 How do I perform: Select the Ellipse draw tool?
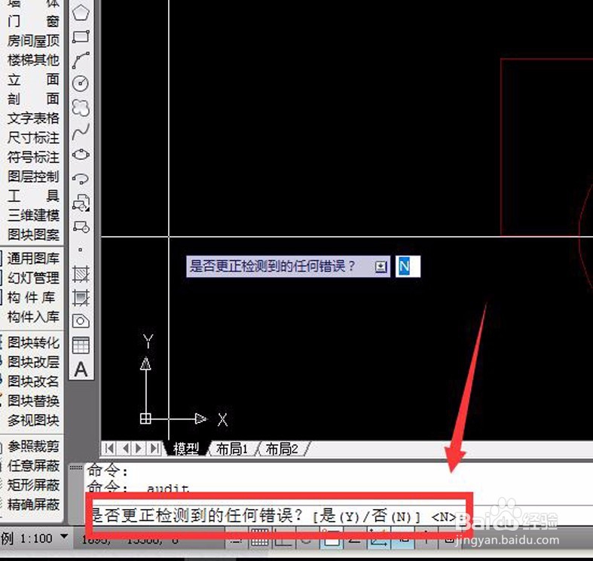pyautogui.click(x=81, y=155)
